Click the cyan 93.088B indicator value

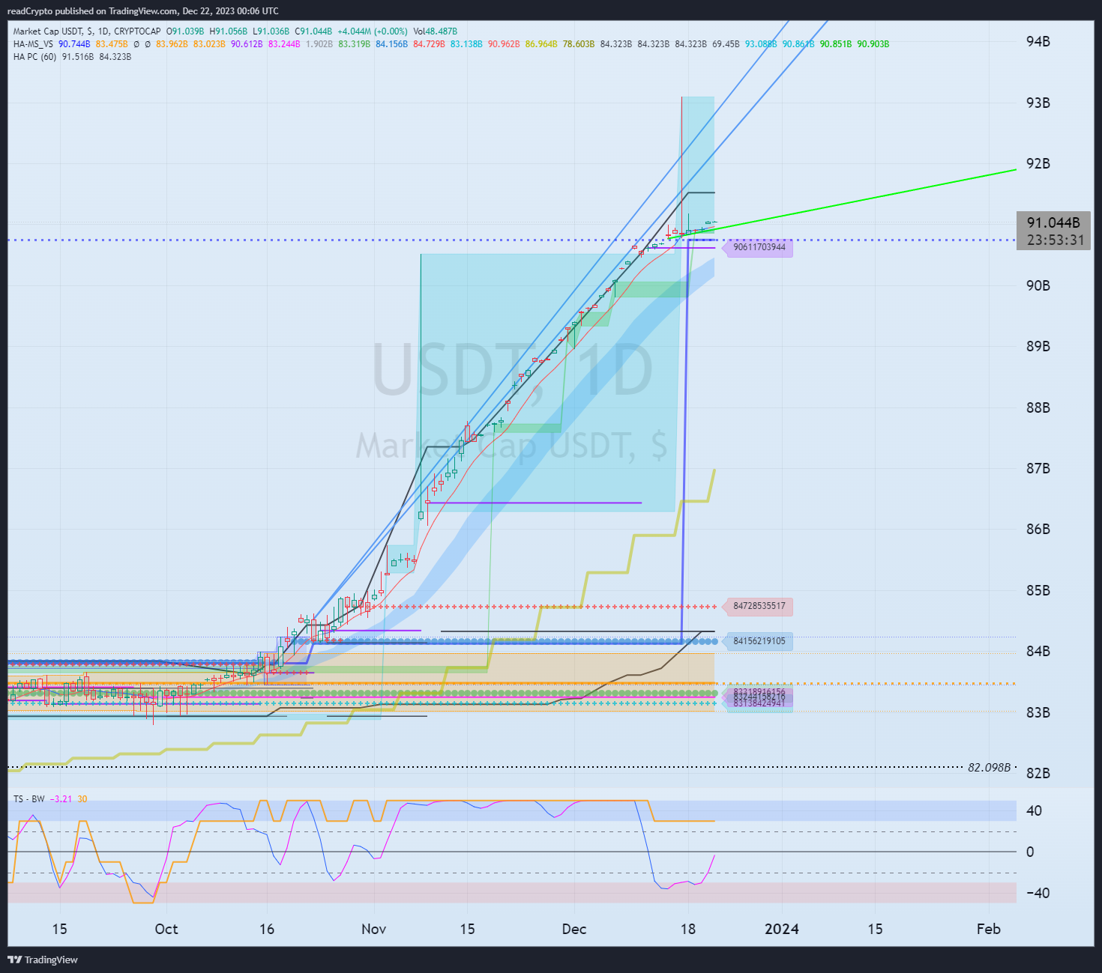coord(761,44)
